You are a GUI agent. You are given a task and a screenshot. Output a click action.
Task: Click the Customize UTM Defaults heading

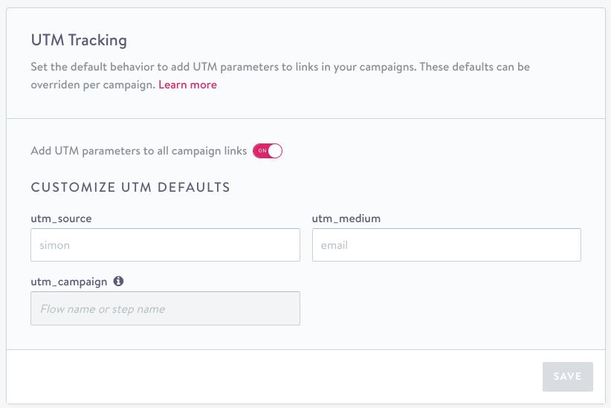coord(131,187)
